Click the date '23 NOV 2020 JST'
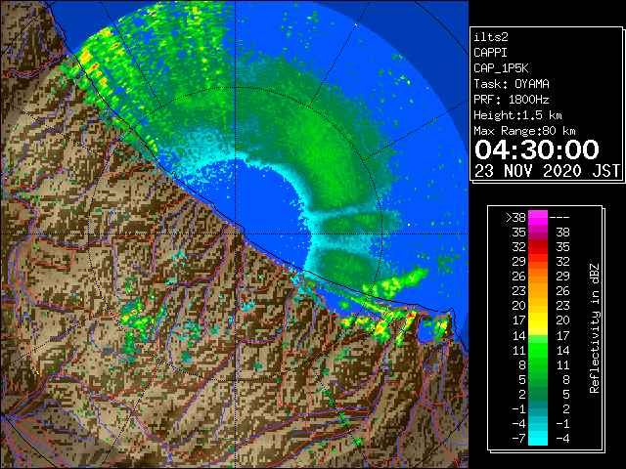 [547, 171]
